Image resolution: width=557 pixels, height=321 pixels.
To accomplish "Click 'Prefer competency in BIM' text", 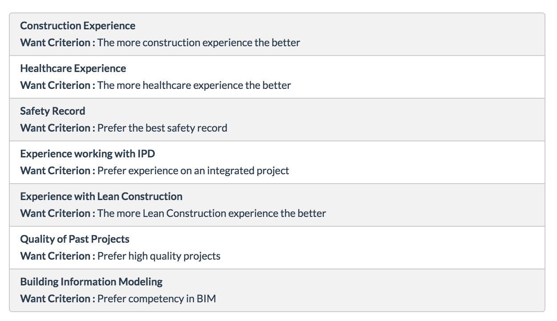I will 157,299.
